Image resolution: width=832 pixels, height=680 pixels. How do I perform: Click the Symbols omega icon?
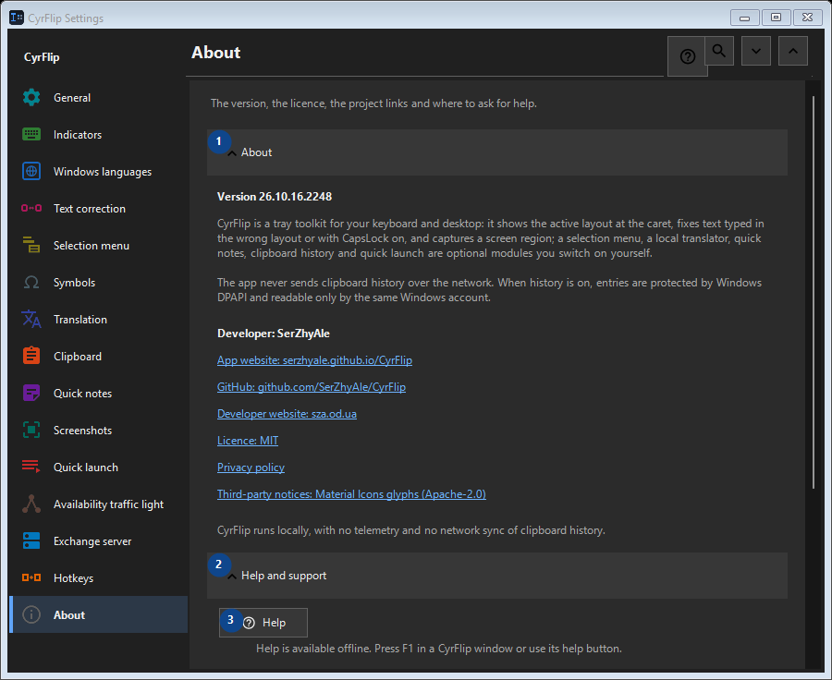(31, 282)
